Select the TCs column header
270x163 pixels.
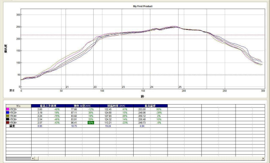18,106
